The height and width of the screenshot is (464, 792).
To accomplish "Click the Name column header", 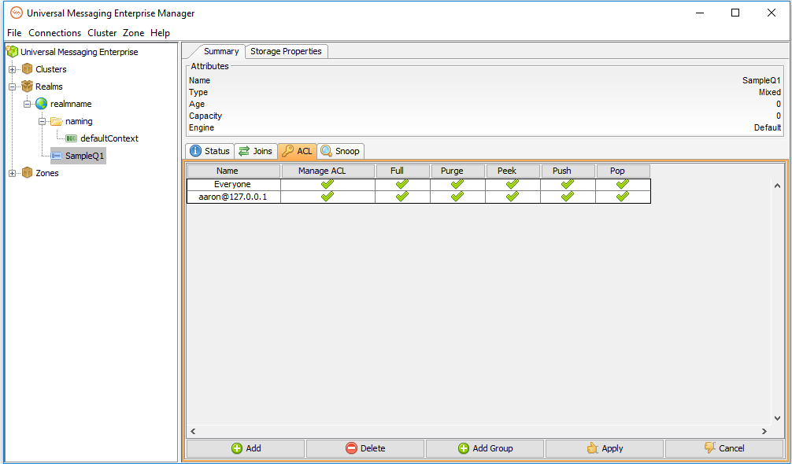I will pyautogui.click(x=233, y=171).
